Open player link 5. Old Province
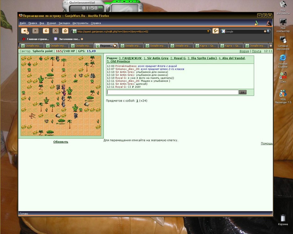The height and width of the screenshot is (234, 293). pyautogui.click(x=118, y=61)
